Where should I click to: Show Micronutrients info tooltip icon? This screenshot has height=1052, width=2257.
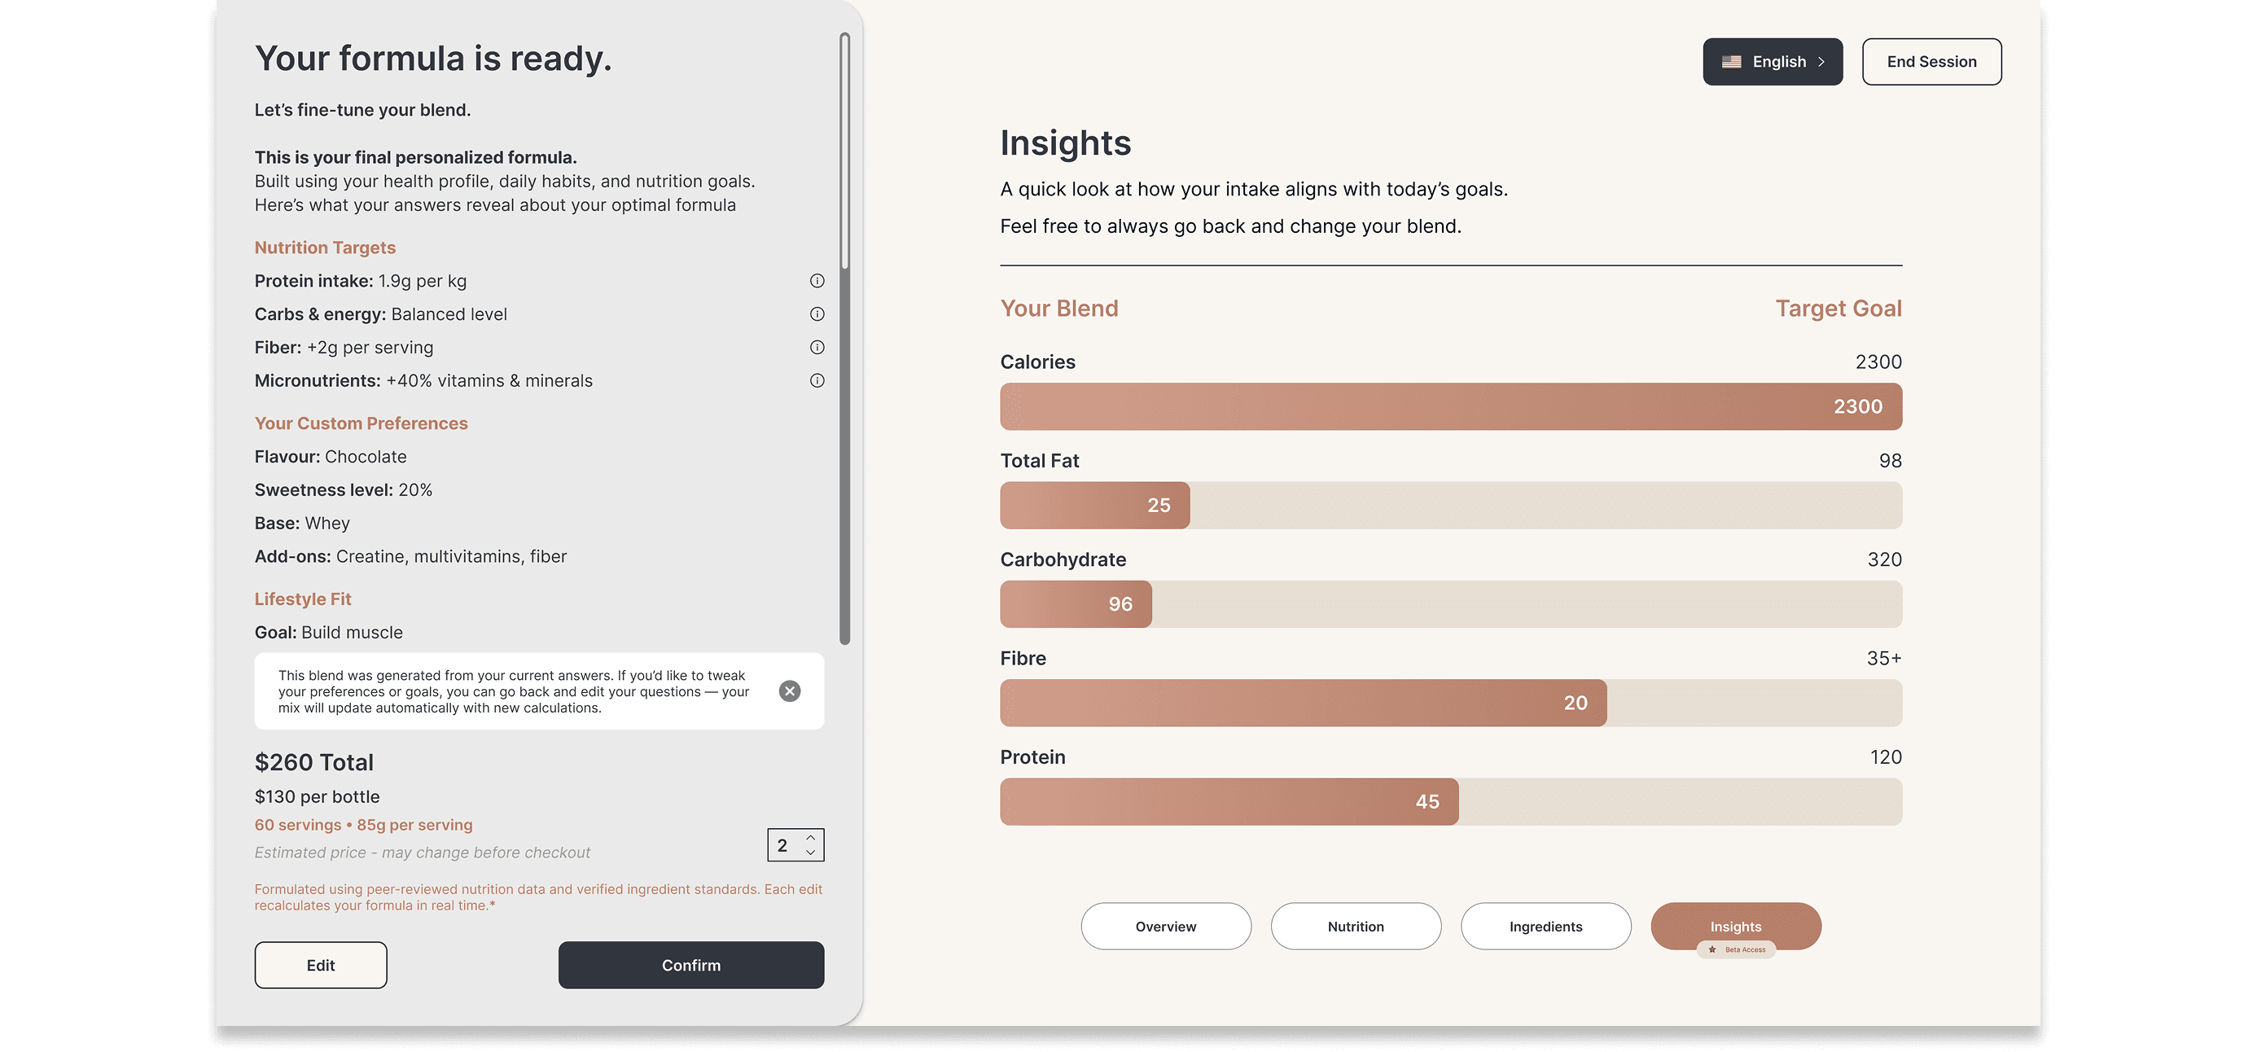817,380
